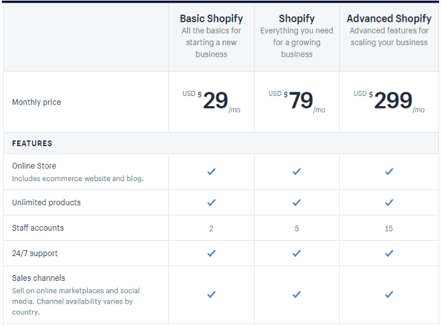Click 24/7 support checkmark in Shopify column
The height and width of the screenshot is (326, 441).
pyautogui.click(x=297, y=253)
